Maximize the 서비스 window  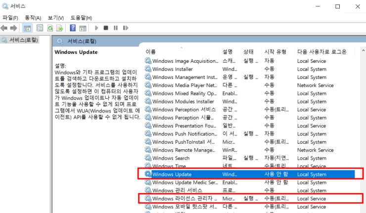tap(337, 6)
